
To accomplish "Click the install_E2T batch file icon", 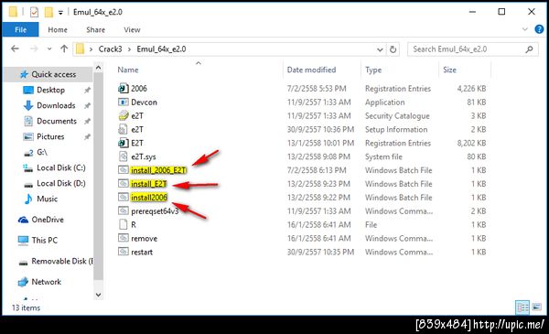I will click(x=123, y=183).
